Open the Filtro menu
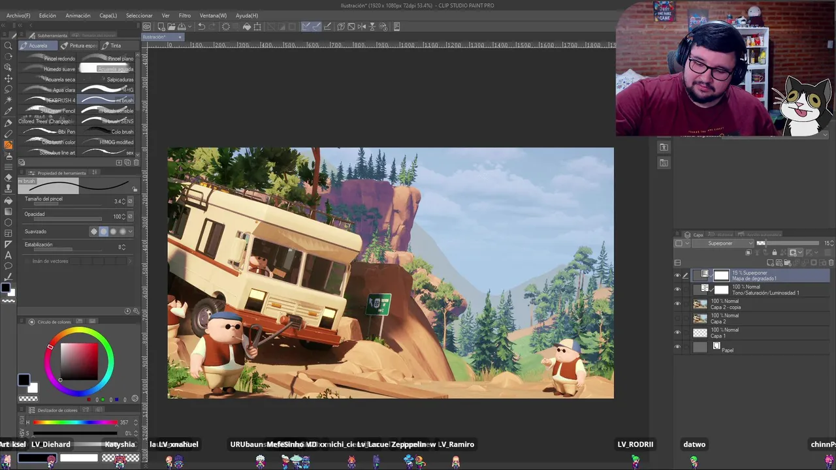The height and width of the screenshot is (470, 836). [x=185, y=16]
